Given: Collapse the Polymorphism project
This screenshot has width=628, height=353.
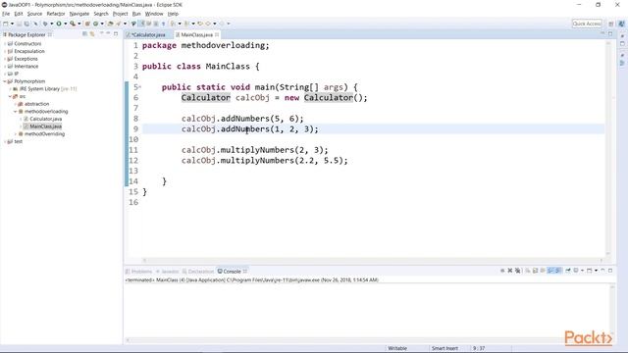Looking at the screenshot, I should (5, 81).
